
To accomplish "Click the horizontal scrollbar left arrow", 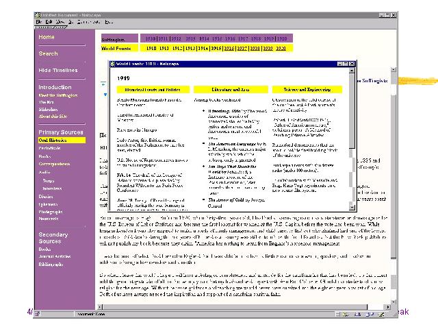I will (x=101, y=307).
